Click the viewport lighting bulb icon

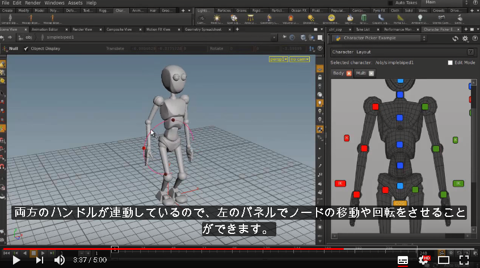pos(320,103)
